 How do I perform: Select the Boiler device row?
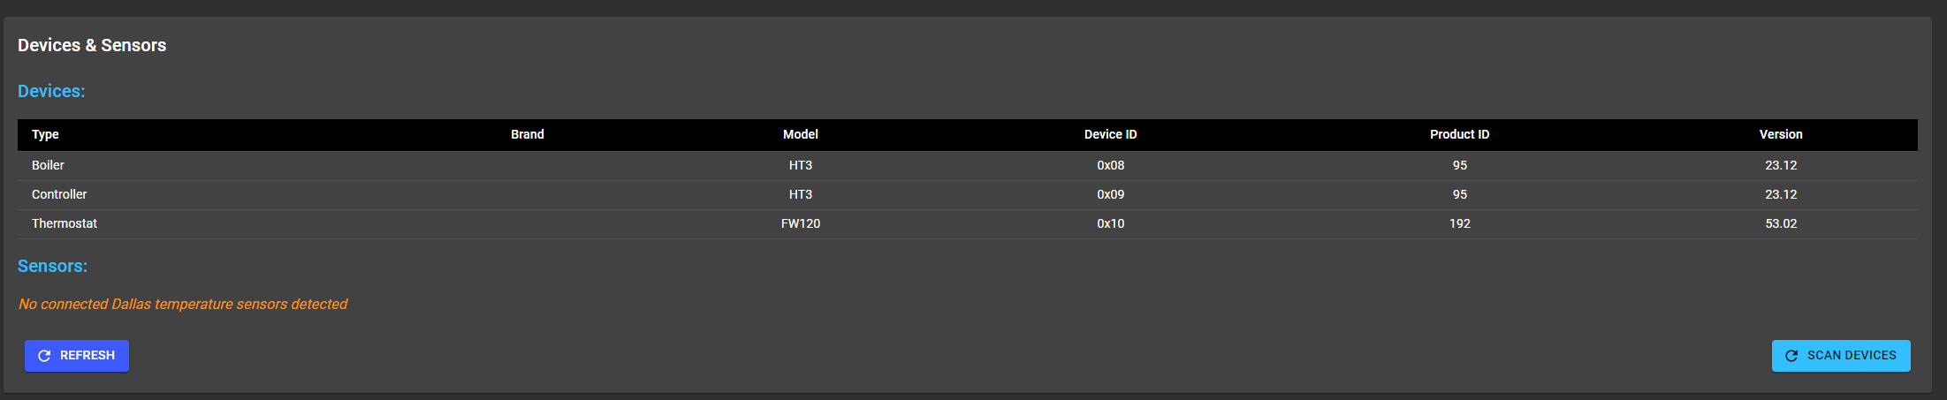pos(968,165)
